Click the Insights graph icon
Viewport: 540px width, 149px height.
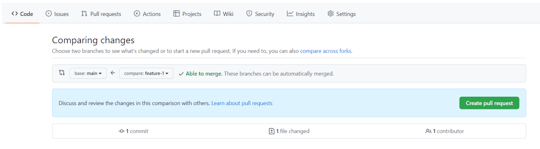tap(290, 13)
